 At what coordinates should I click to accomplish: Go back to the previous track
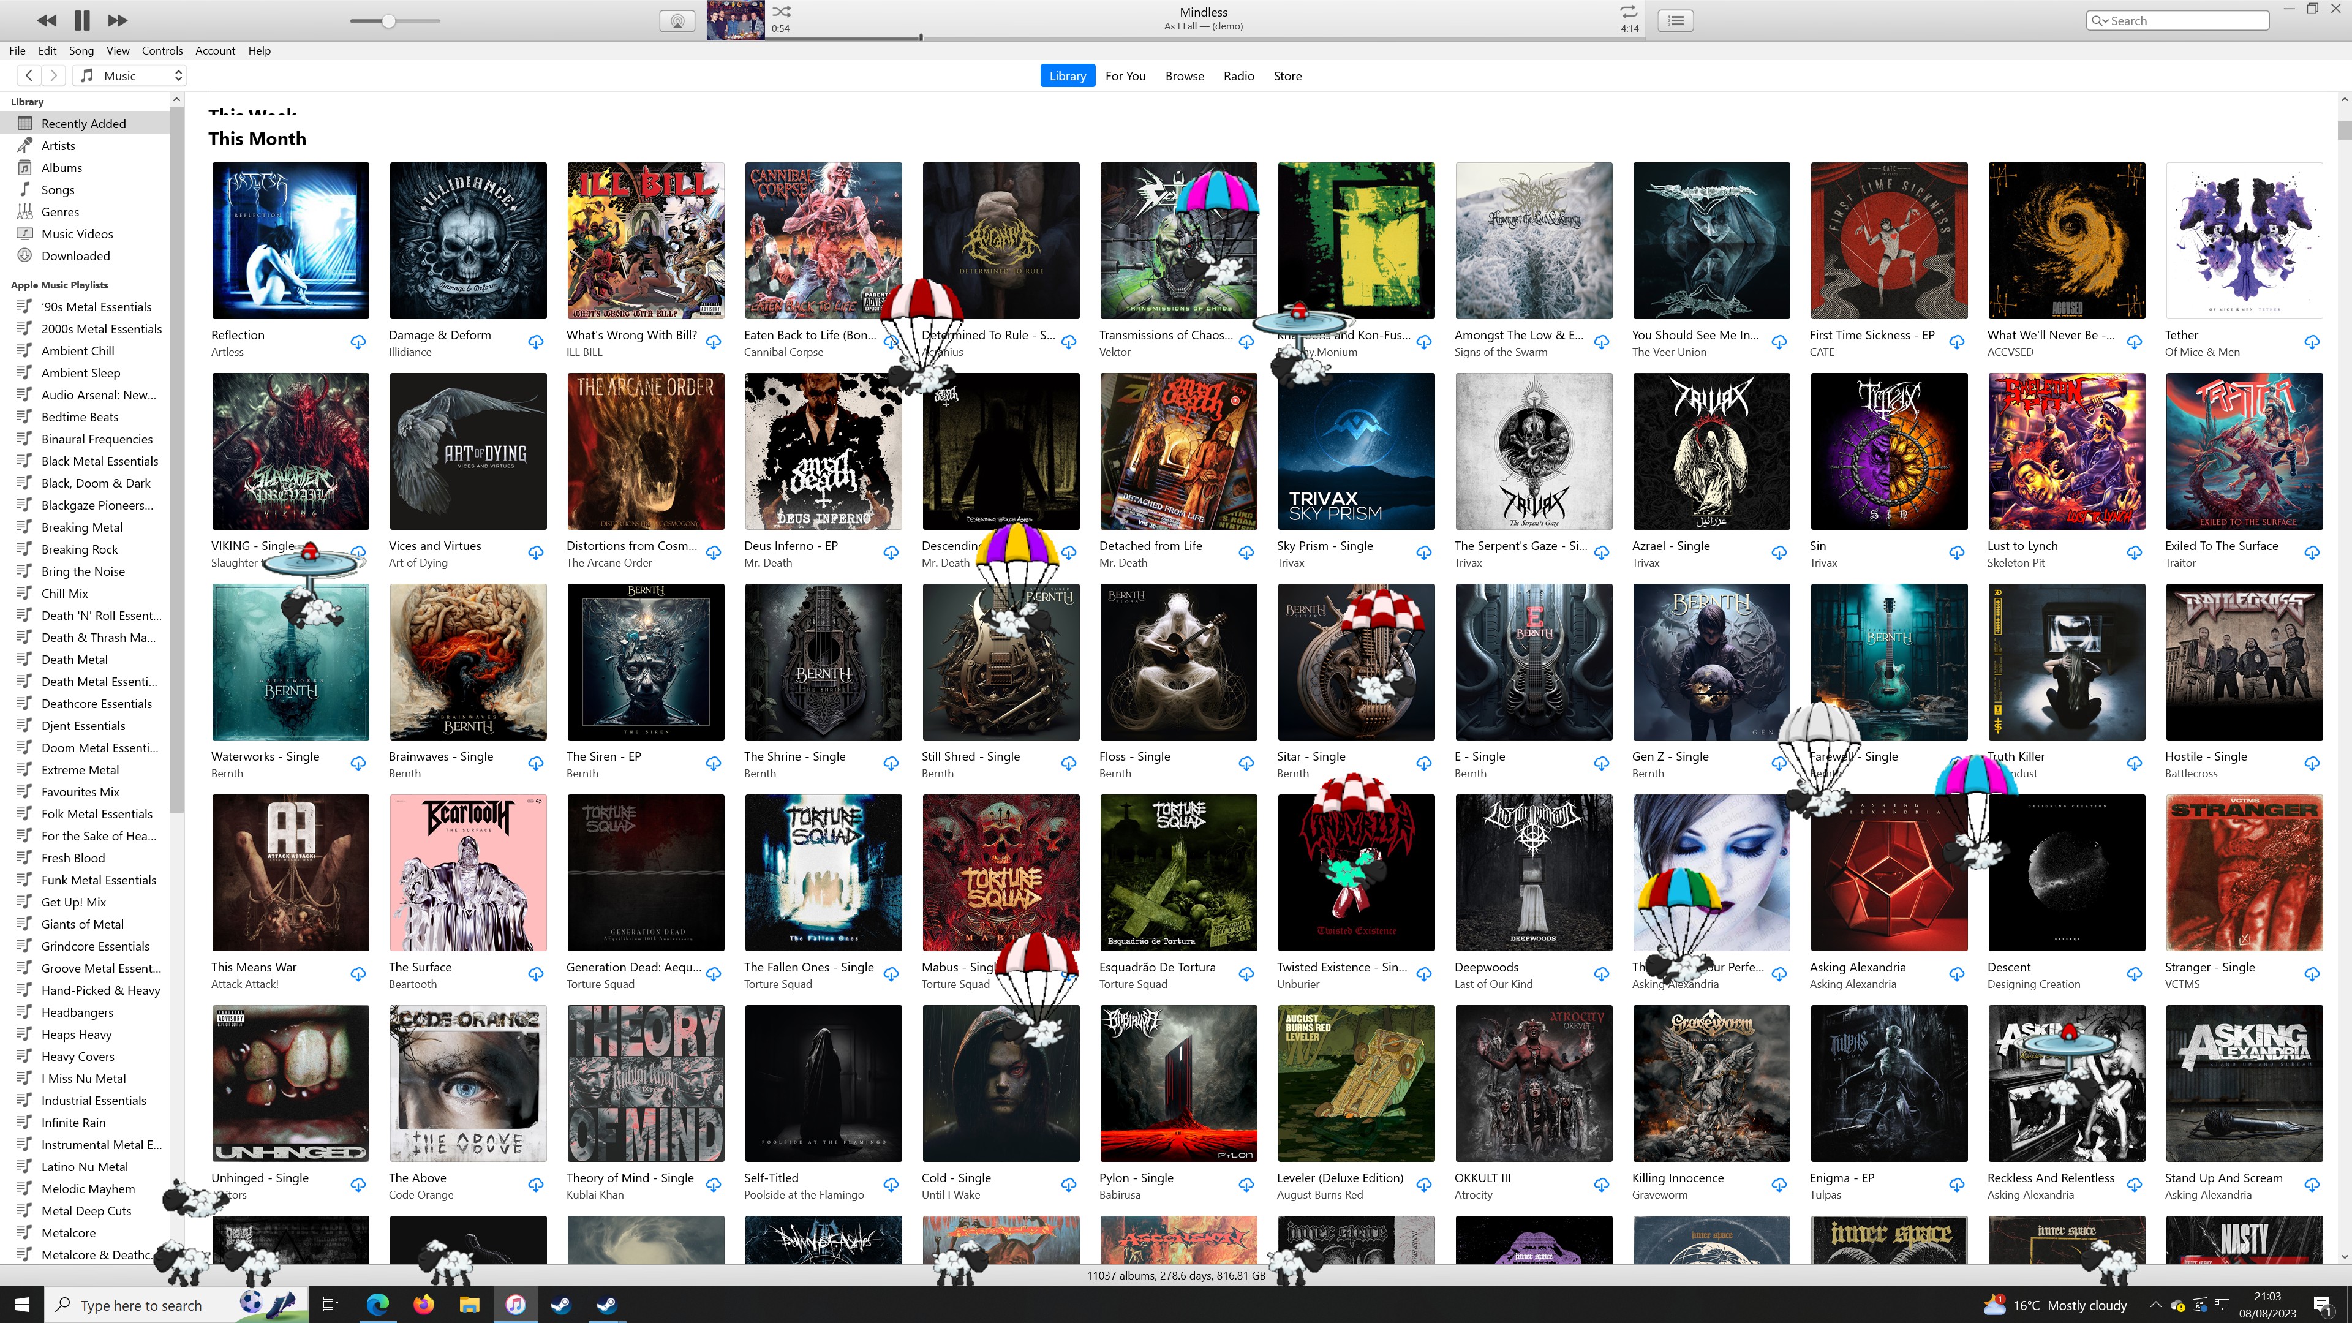47,20
